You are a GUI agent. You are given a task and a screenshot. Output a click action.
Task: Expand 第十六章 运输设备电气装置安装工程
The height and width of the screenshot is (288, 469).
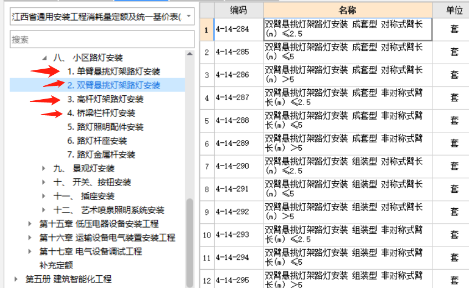pos(29,238)
